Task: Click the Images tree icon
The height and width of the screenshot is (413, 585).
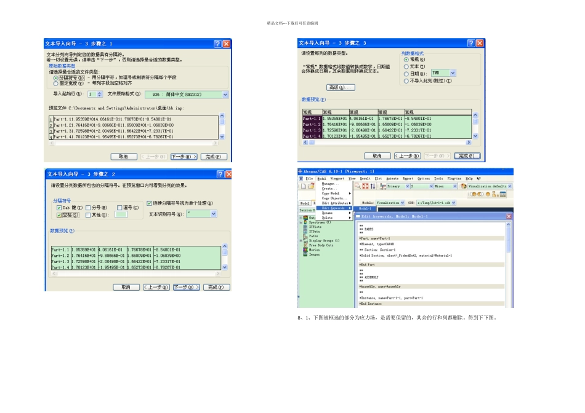Action: pos(305,254)
